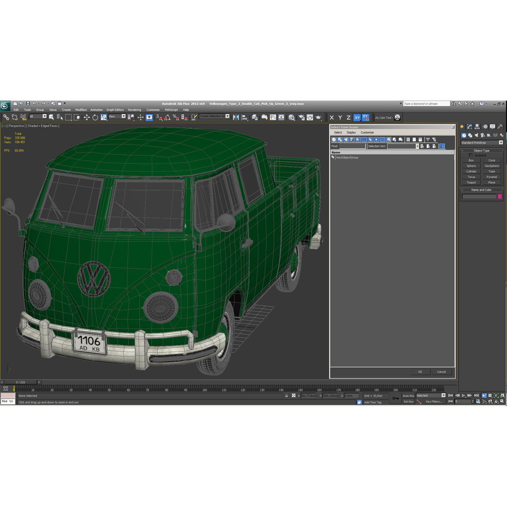
Task: Open the Modify panel tab
Action: click(x=469, y=126)
